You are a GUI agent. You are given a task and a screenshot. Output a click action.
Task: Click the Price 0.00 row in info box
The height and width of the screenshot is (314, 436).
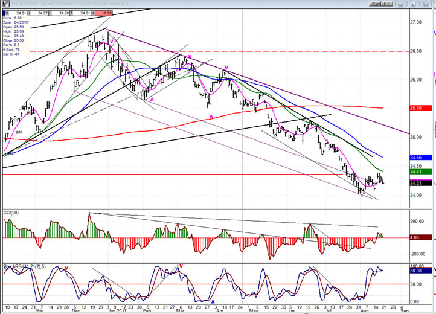point(12,18)
